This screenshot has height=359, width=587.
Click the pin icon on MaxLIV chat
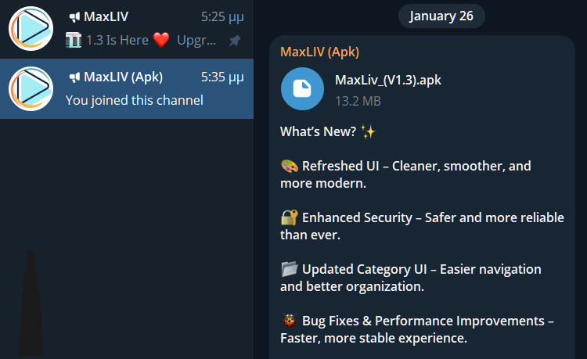pyautogui.click(x=234, y=40)
